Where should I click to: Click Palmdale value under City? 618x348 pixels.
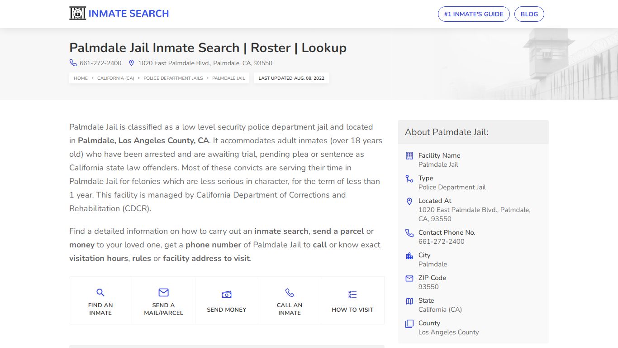tap(433, 264)
